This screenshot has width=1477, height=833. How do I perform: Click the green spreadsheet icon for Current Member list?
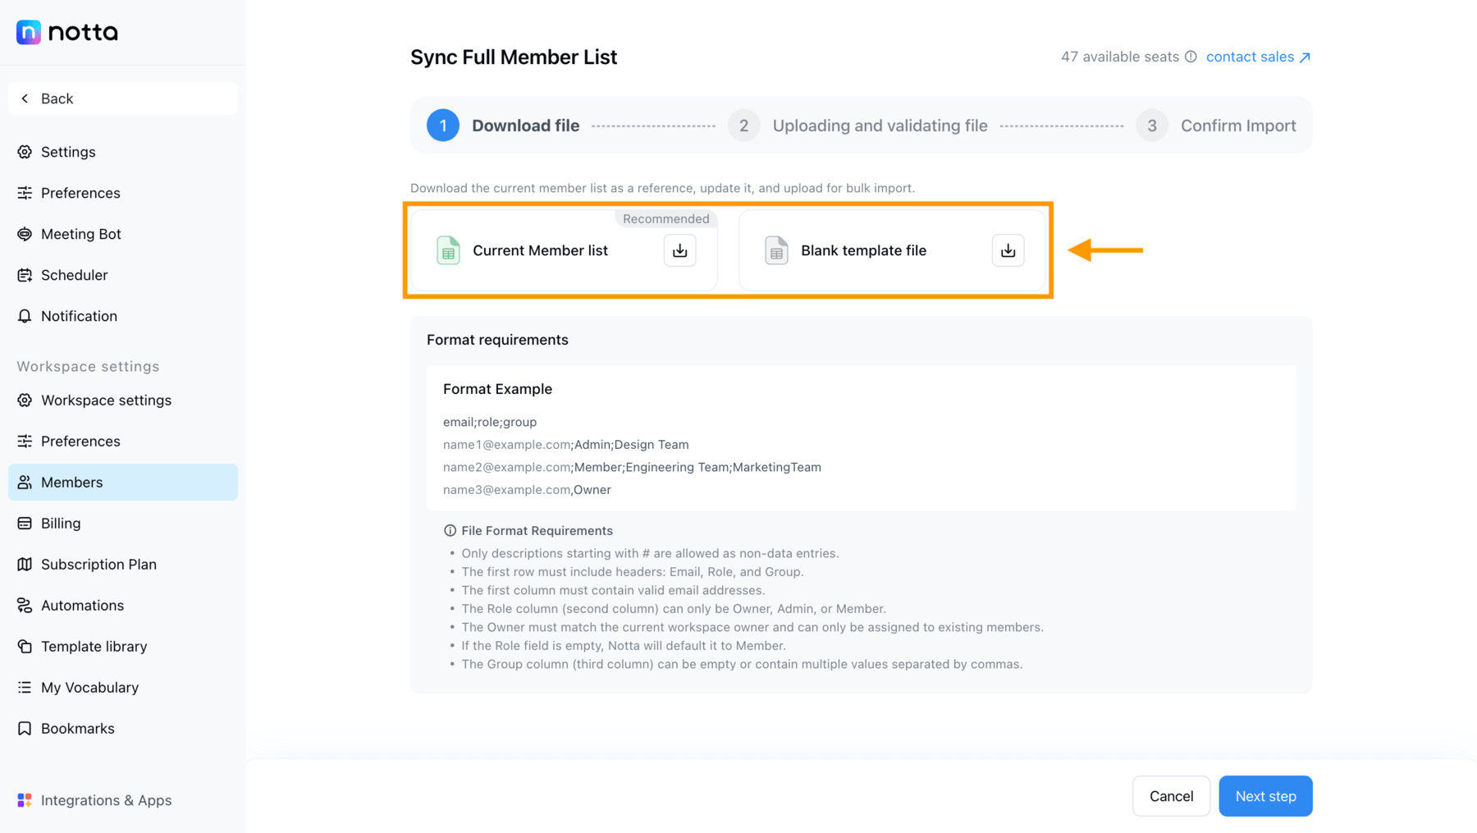pyautogui.click(x=448, y=250)
